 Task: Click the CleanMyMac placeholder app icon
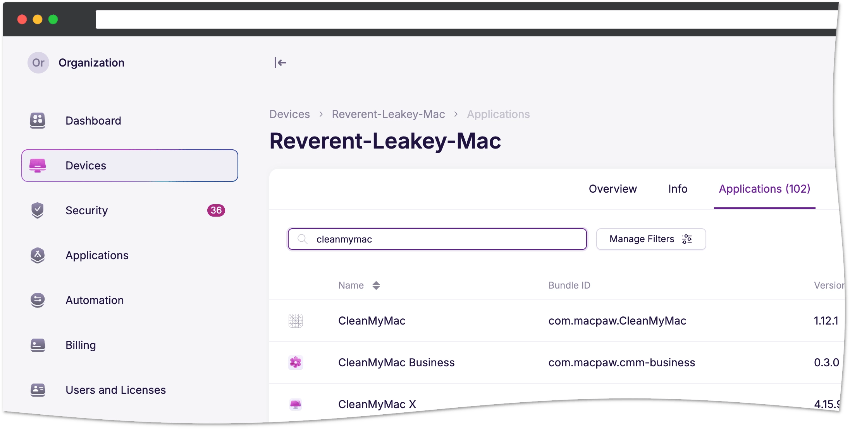click(x=296, y=321)
